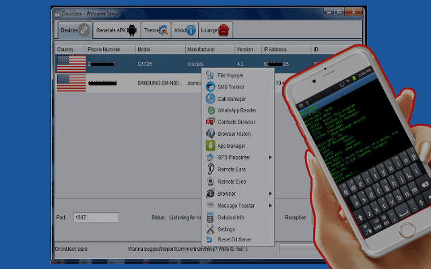This screenshot has height=269, width=431.
Task: Click the Message Toaster icon
Action: pyautogui.click(x=210, y=205)
